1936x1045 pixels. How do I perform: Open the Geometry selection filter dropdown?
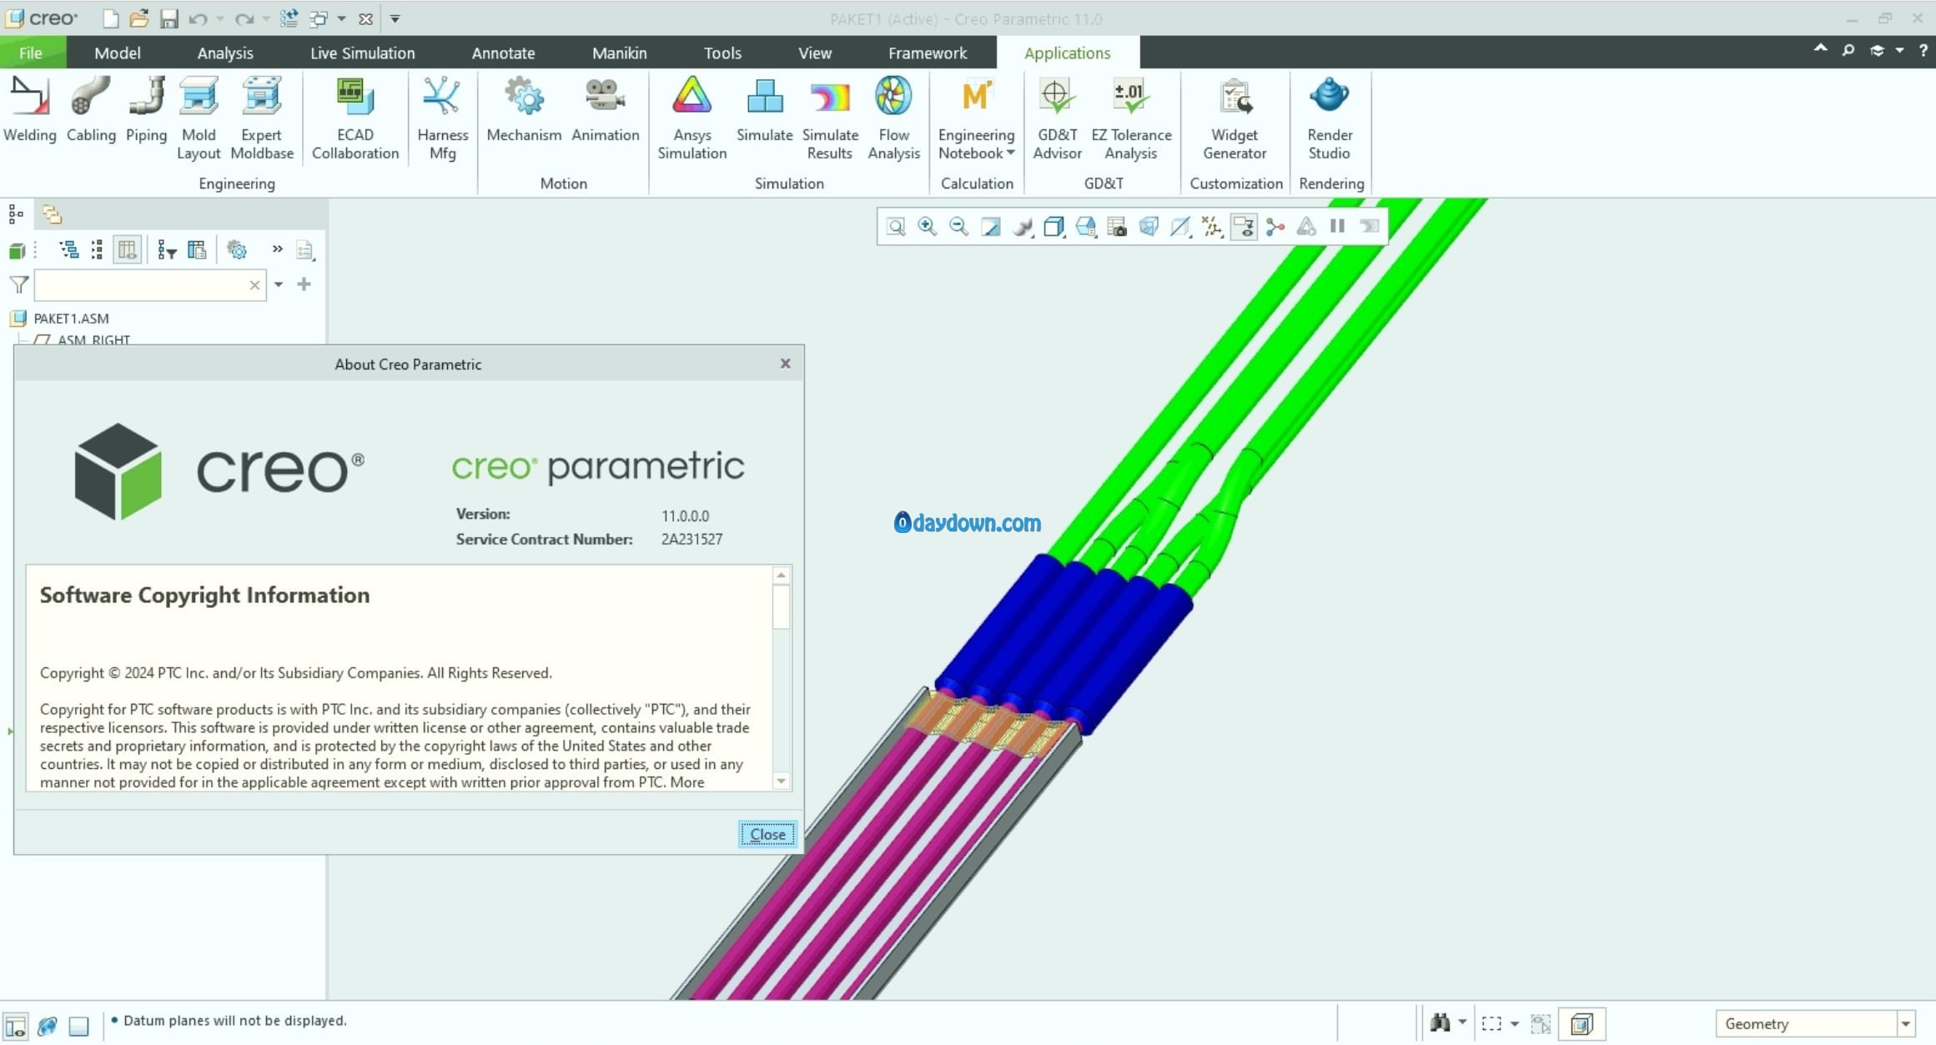tap(1905, 1023)
